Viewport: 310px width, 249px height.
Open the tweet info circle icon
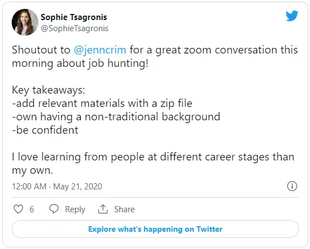(x=292, y=186)
